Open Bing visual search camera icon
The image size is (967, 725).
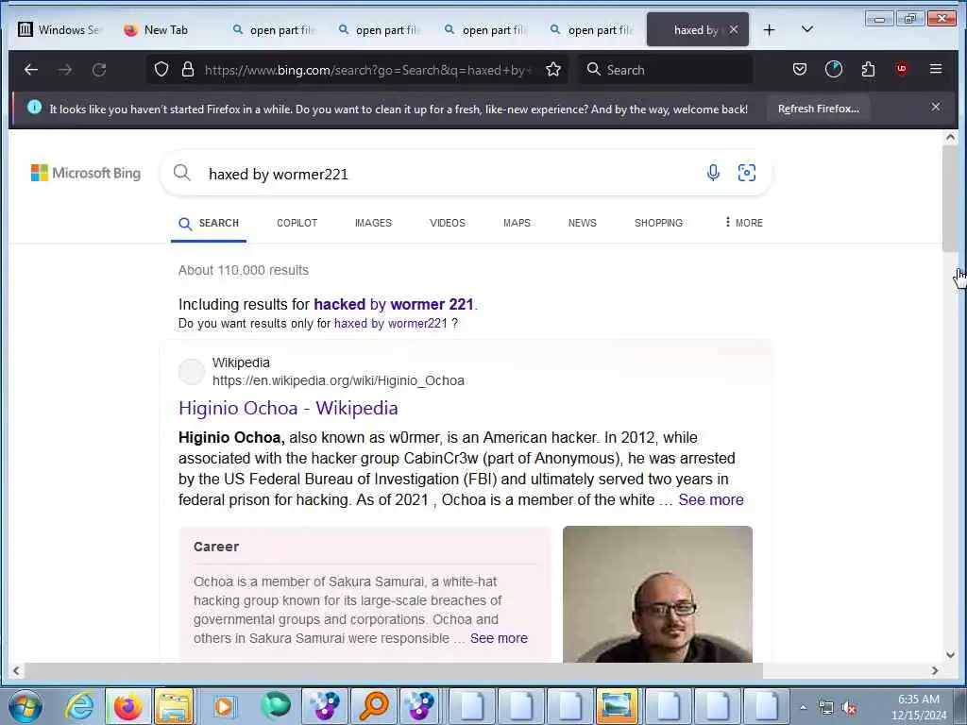pos(746,173)
